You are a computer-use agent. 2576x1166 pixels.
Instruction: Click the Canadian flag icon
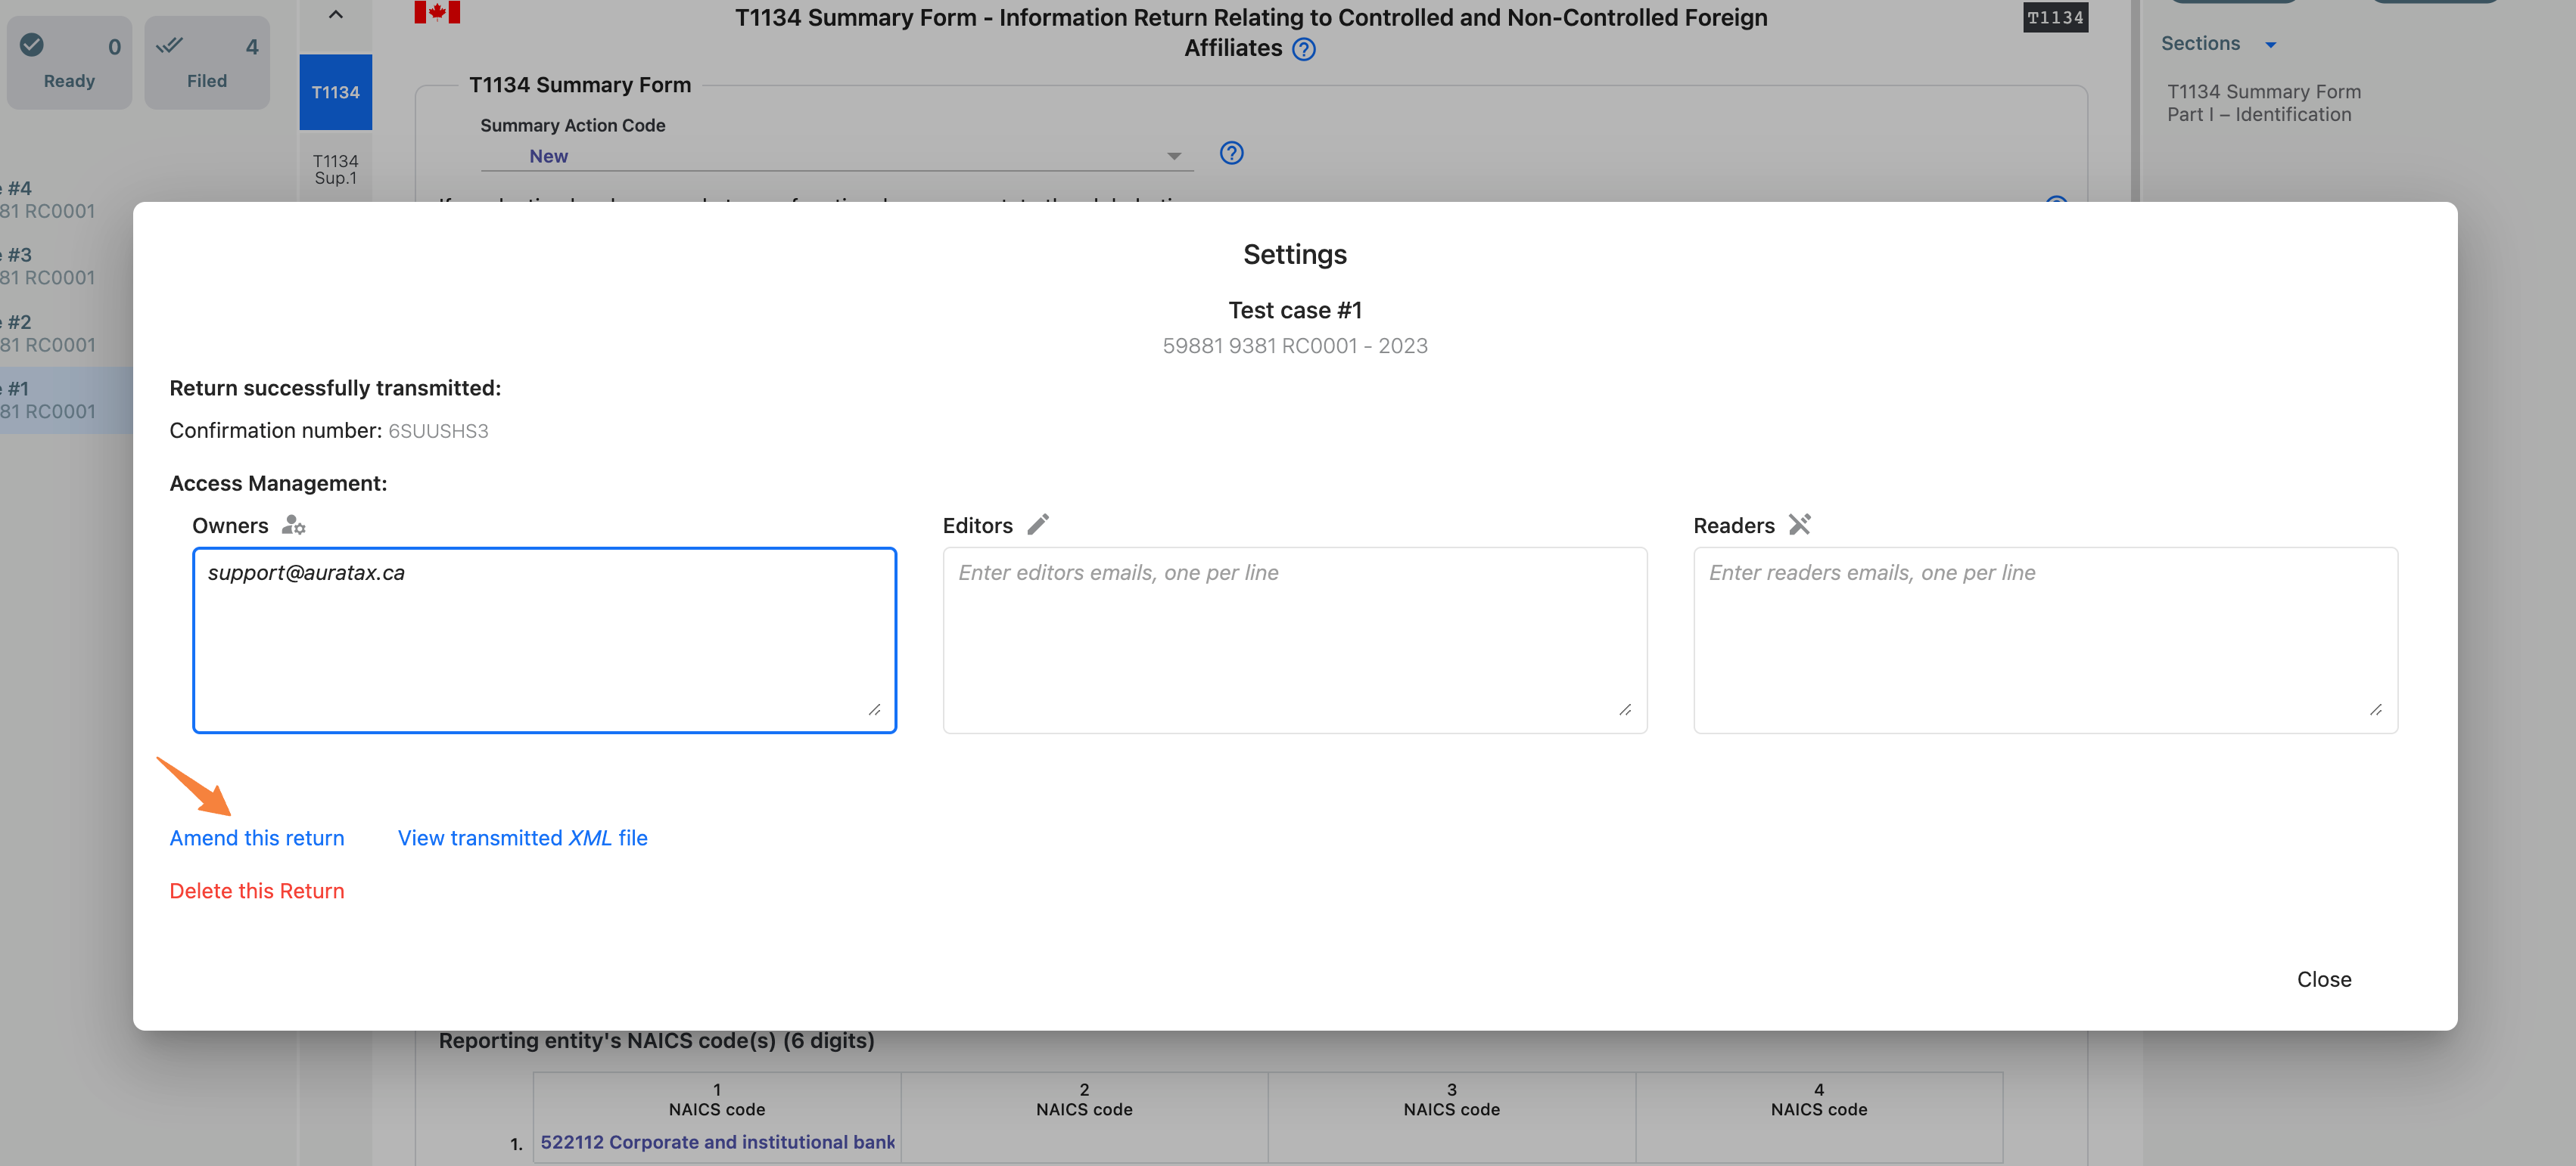[437, 12]
